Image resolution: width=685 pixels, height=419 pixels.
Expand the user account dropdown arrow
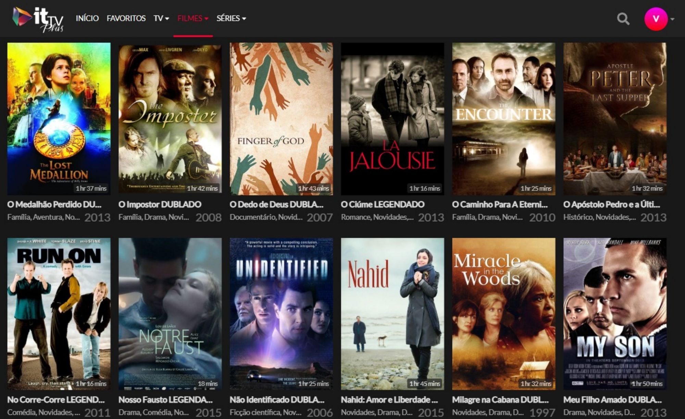pos(673,19)
